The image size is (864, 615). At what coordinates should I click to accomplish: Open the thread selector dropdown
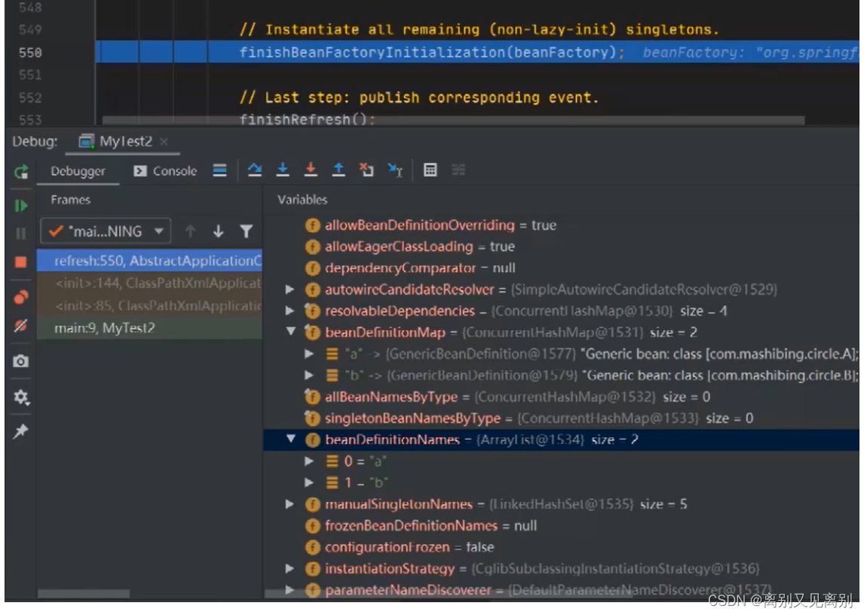[106, 231]
